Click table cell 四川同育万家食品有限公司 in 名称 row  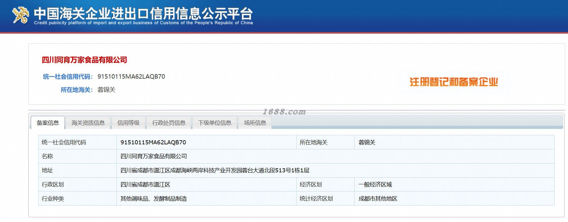335,156
